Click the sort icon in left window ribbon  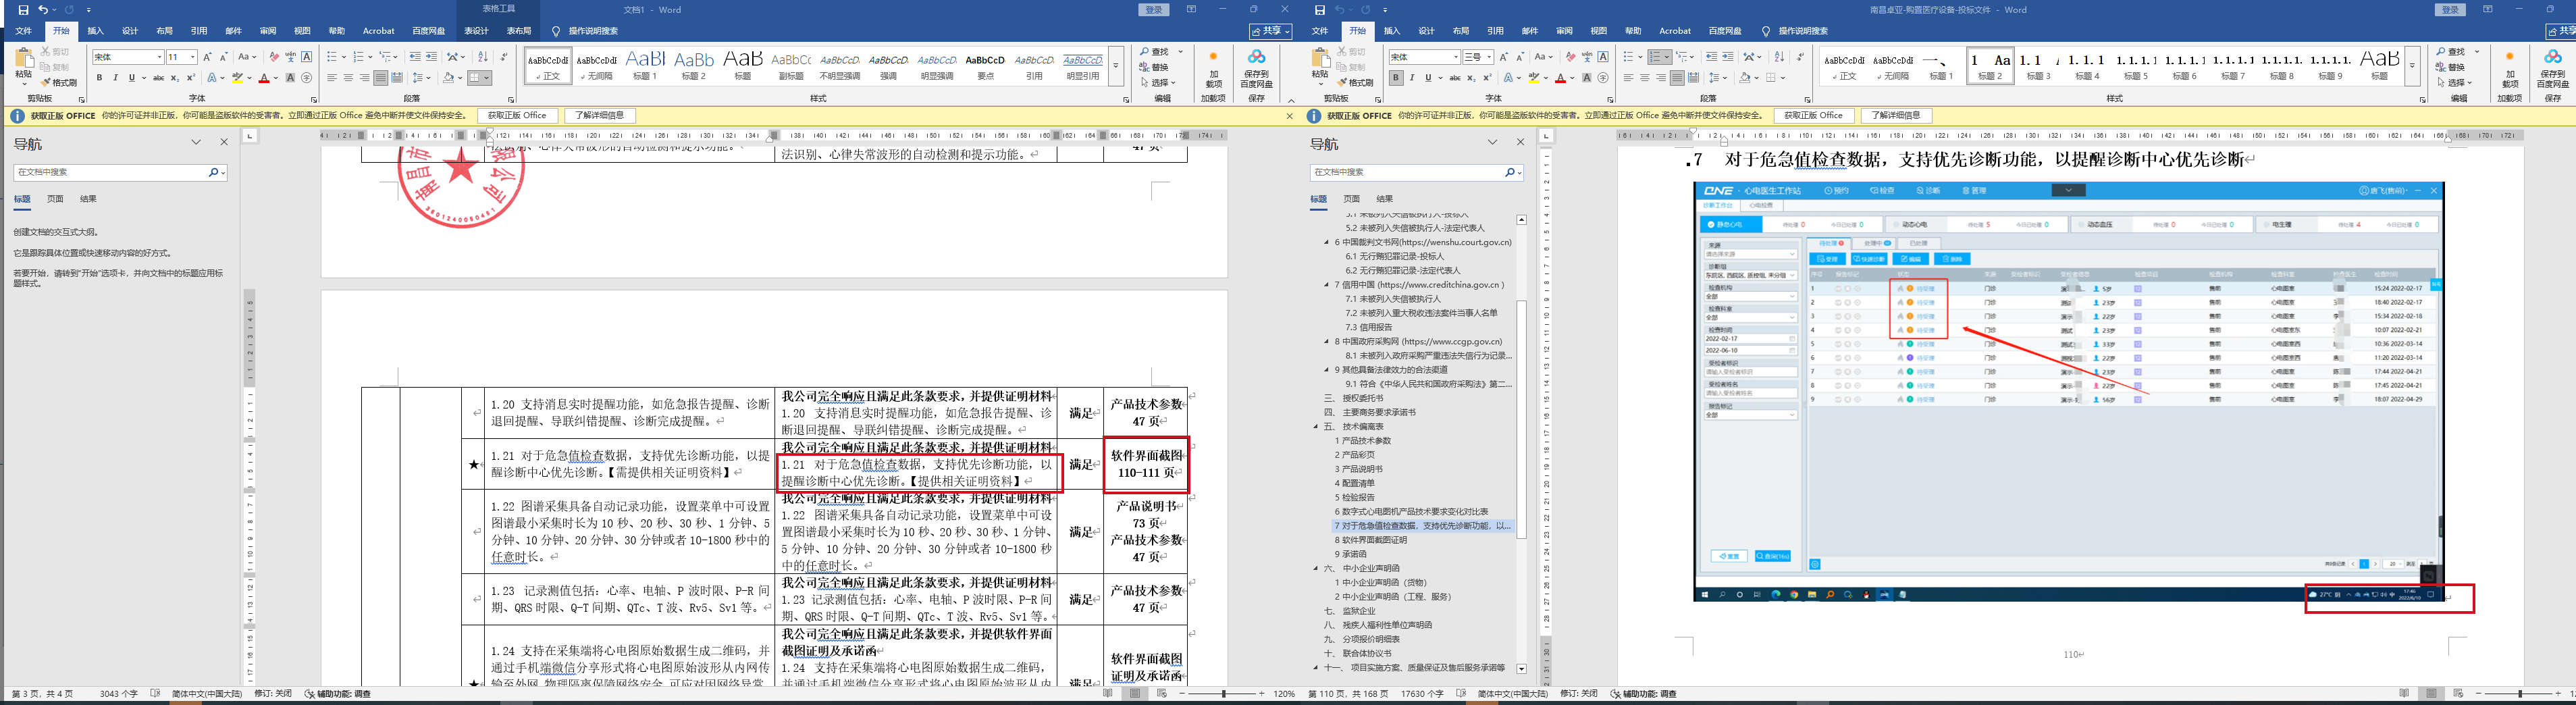click(x=483, y=57)
